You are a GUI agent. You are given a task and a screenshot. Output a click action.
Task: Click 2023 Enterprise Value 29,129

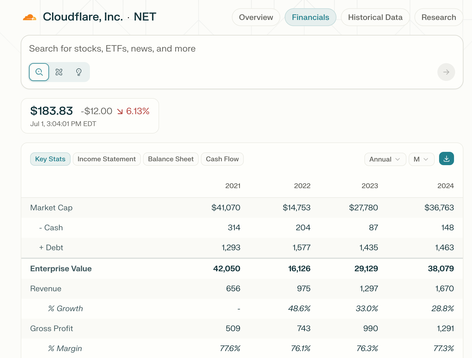[x=366, y=269]
